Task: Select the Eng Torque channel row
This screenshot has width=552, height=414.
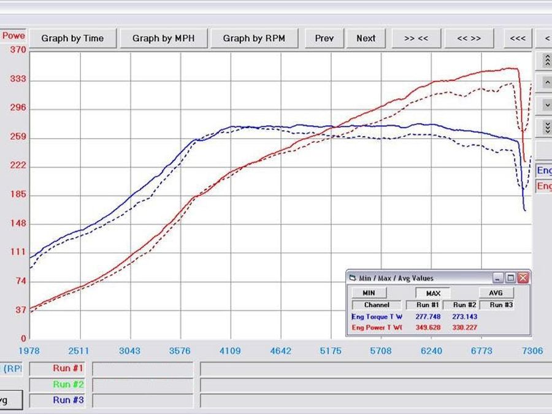Action: pyautogui.click(x=377, y=316)
